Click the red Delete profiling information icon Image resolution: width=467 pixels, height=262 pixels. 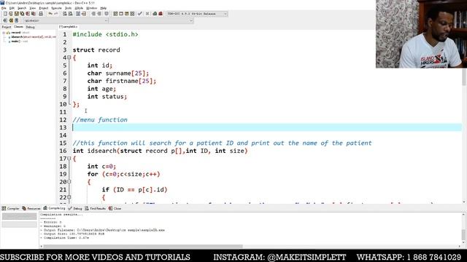[161, 14]
